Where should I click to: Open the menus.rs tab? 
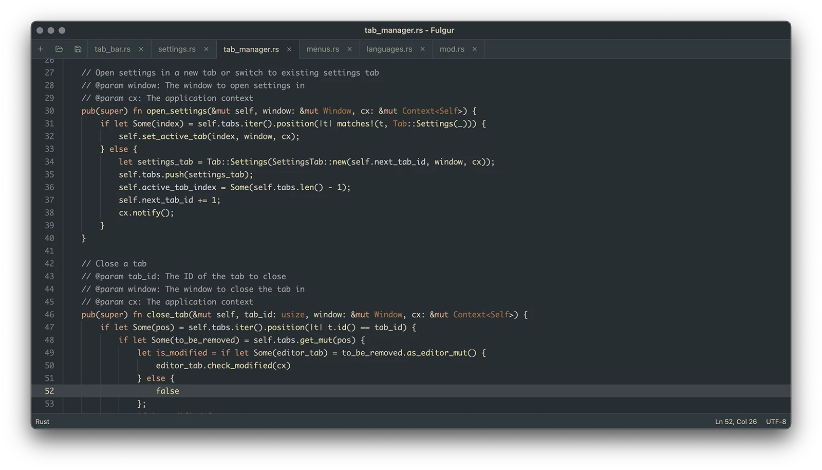pos(323,49)
